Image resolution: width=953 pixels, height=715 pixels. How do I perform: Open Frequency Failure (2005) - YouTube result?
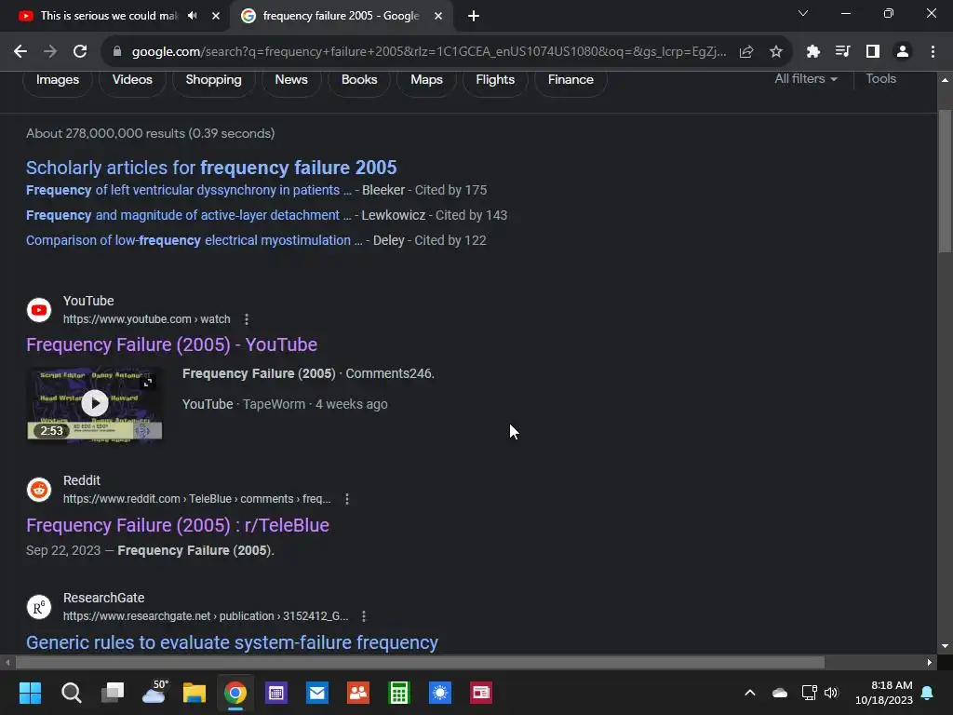pos(172,344)
